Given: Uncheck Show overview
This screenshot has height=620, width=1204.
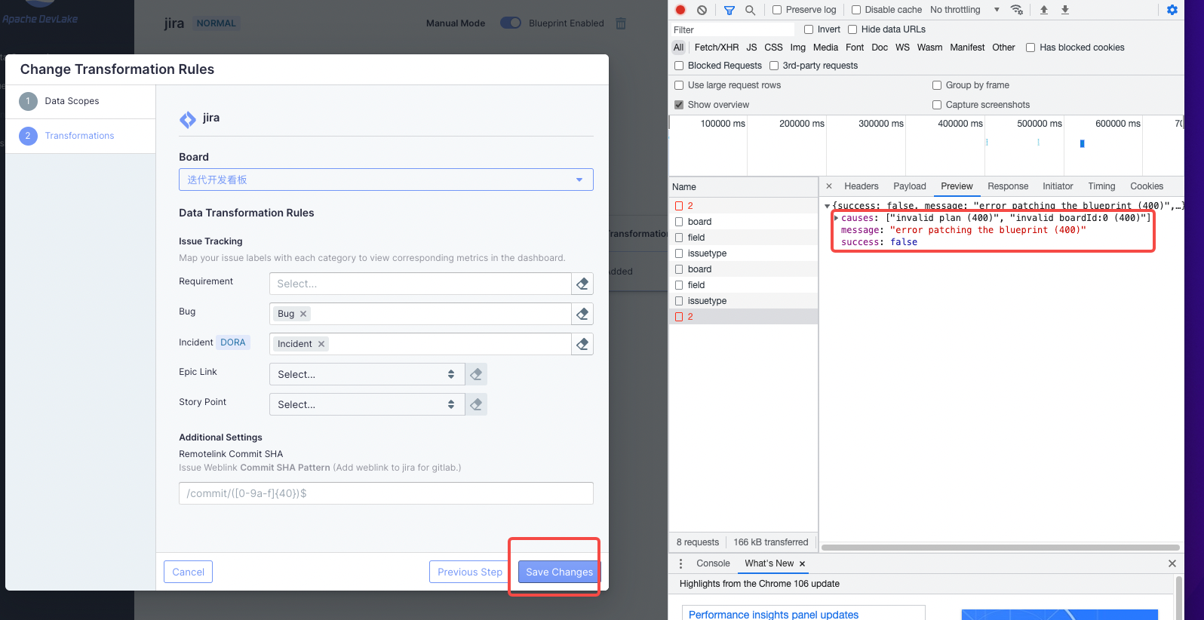Looking at the screenshot, I should tap(679, 105).
